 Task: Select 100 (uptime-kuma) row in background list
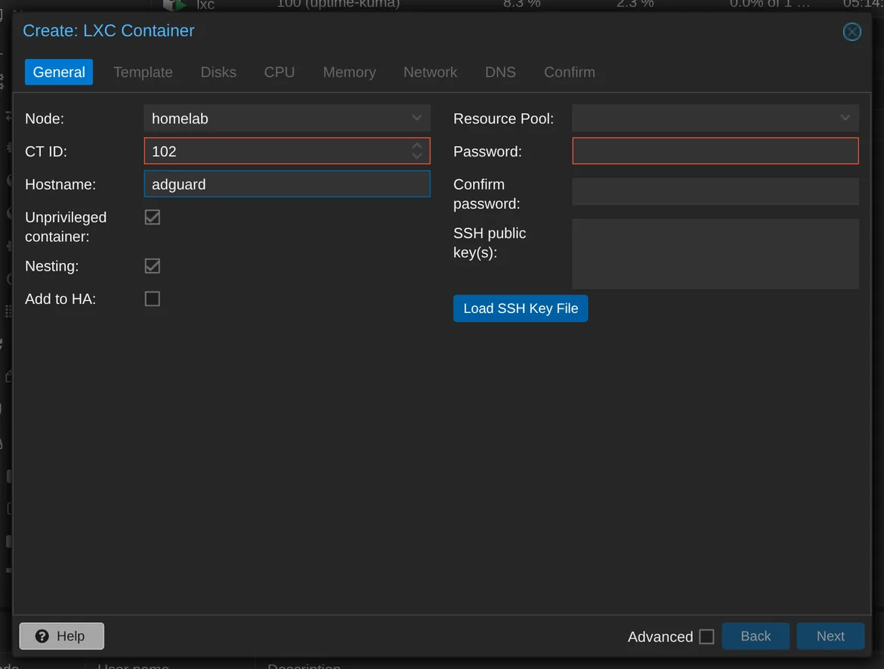coord(338,5)
